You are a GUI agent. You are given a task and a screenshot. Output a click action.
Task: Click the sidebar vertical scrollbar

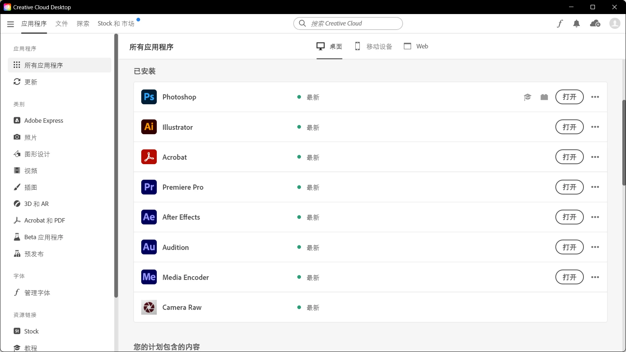(x=116, y=166)
